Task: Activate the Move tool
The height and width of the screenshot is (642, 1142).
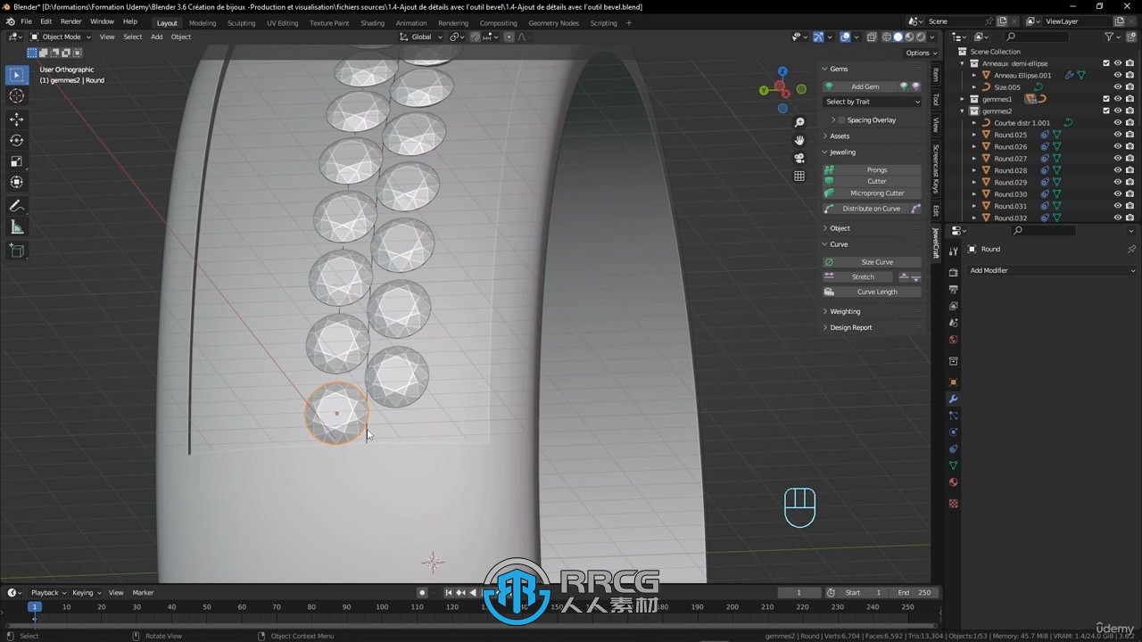Action: tap(16, 119)
